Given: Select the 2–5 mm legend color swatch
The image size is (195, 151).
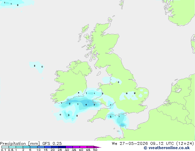Looking at the screenshot, I should tap(26, 147).
